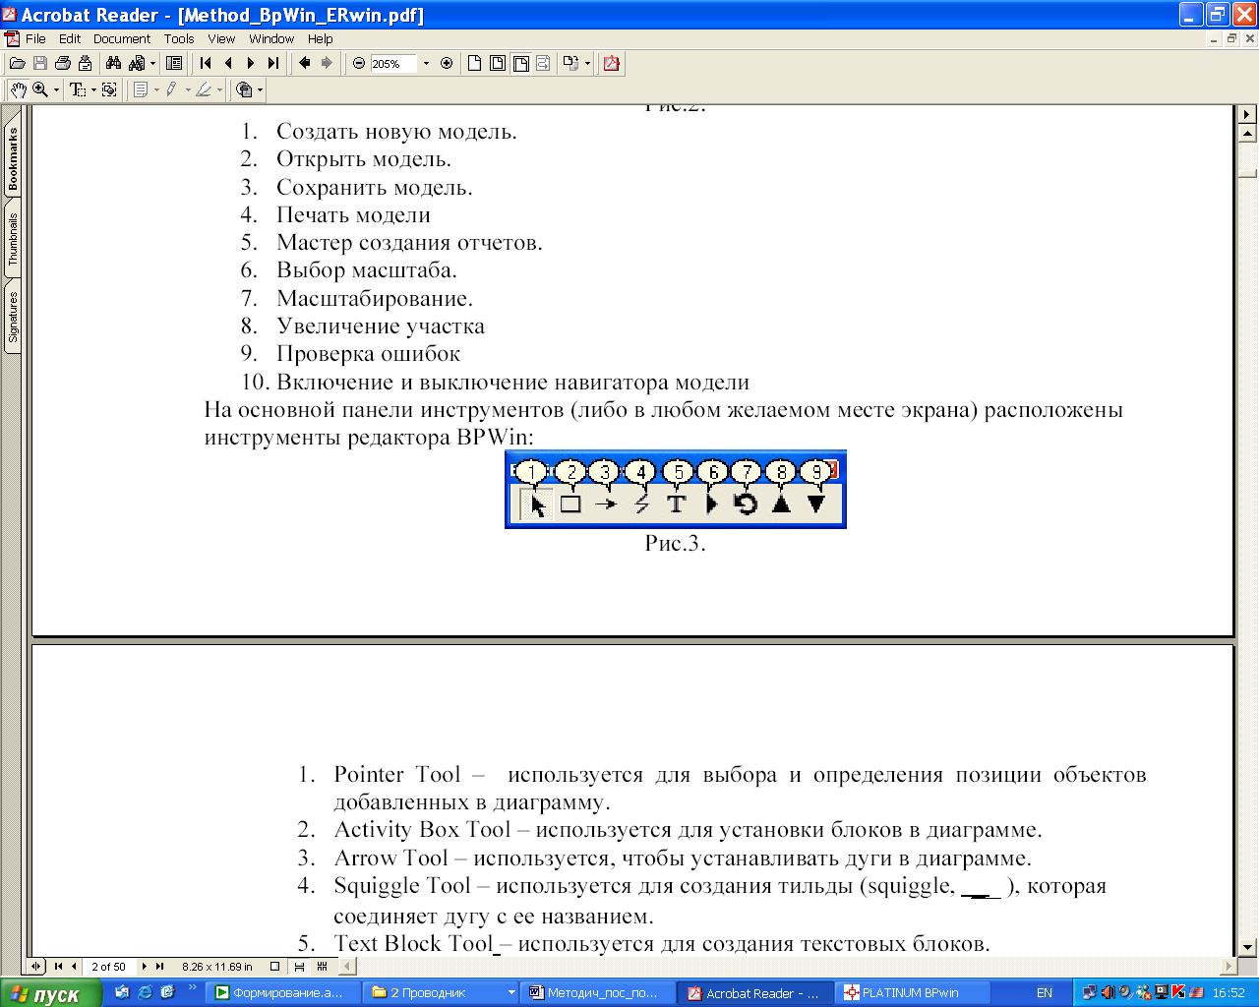The width and height of the screenshot is (1259, 1007).
Task: Jump to last page using toolbar arrow
Action: [273, 64]
